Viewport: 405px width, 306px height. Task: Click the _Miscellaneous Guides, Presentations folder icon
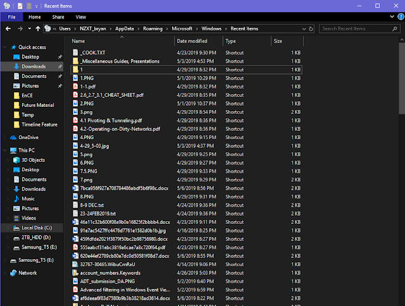[x=75, y=61]
